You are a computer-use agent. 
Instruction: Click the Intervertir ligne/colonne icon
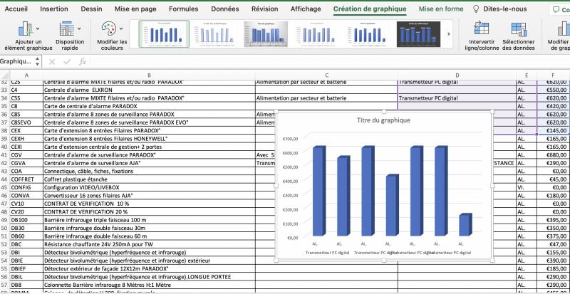tap(482, 28)
